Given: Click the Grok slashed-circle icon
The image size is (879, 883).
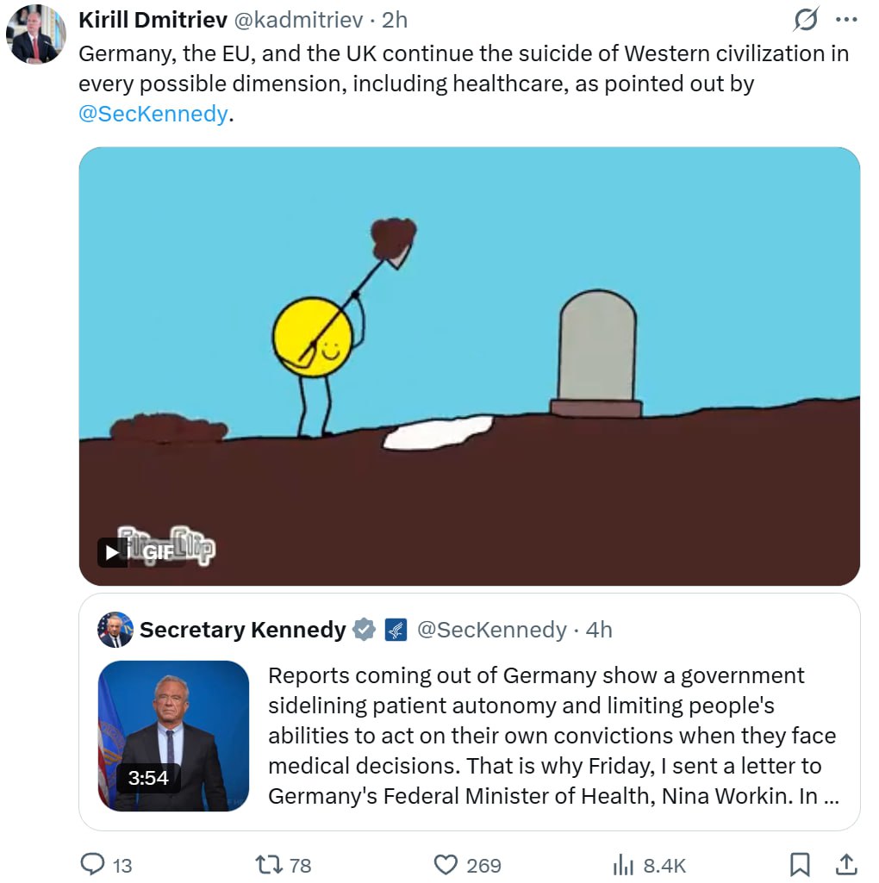Looking at the screenshot, I should click(x=807, y=20).
